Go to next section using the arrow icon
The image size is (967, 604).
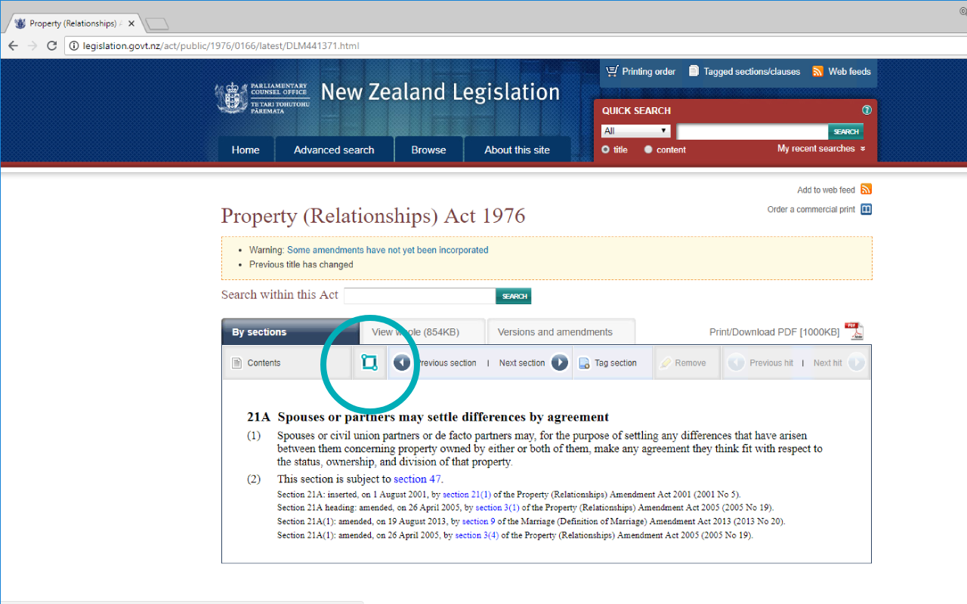coord(559,363)
